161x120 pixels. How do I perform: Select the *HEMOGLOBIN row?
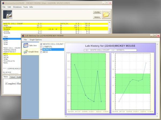point(12,50)
